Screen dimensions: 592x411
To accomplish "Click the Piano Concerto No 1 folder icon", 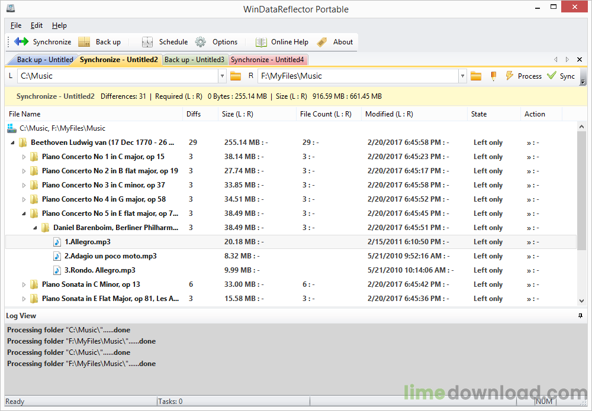I will [x=34, y=157].
